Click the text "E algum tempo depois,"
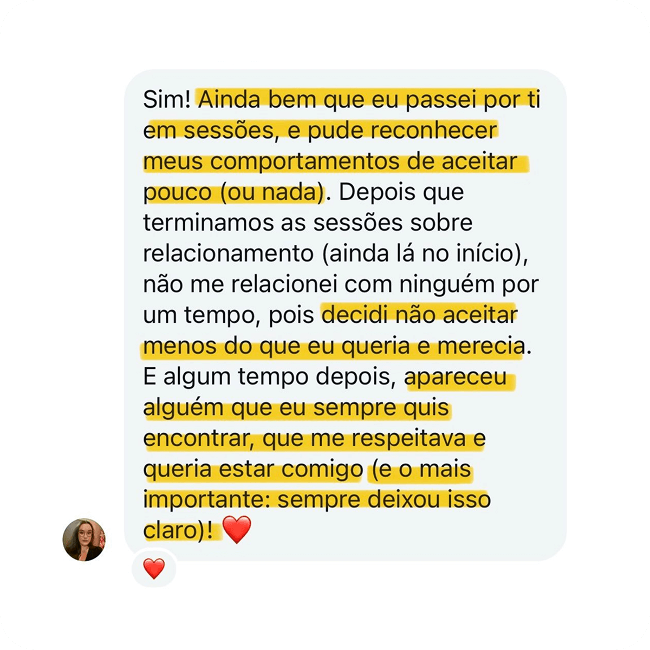The height and width of the screenshot is (650, 650). pos(270,377)
